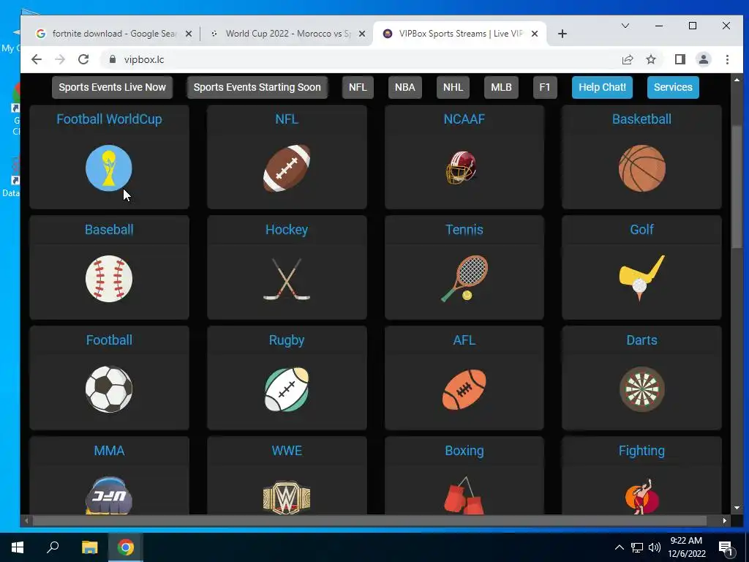Image resolution: width=749 pixels, height=562 pixels.
Task: Open the NBA quick link button
Action: point(405,88)
